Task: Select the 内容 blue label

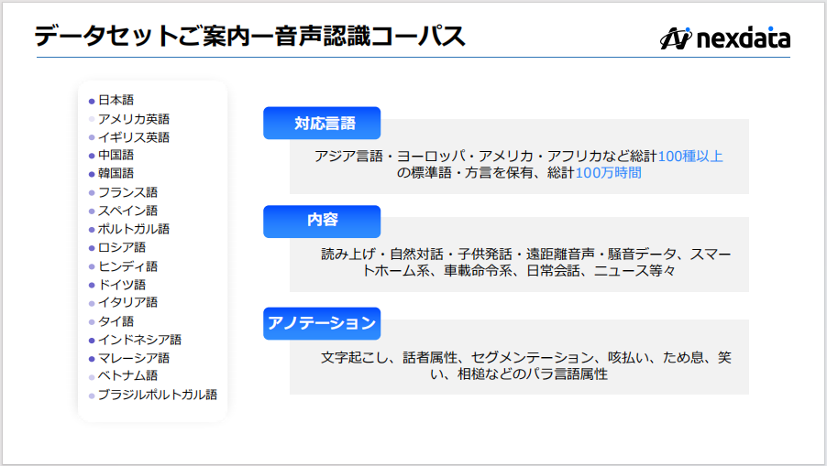Action: pos(322,221)
